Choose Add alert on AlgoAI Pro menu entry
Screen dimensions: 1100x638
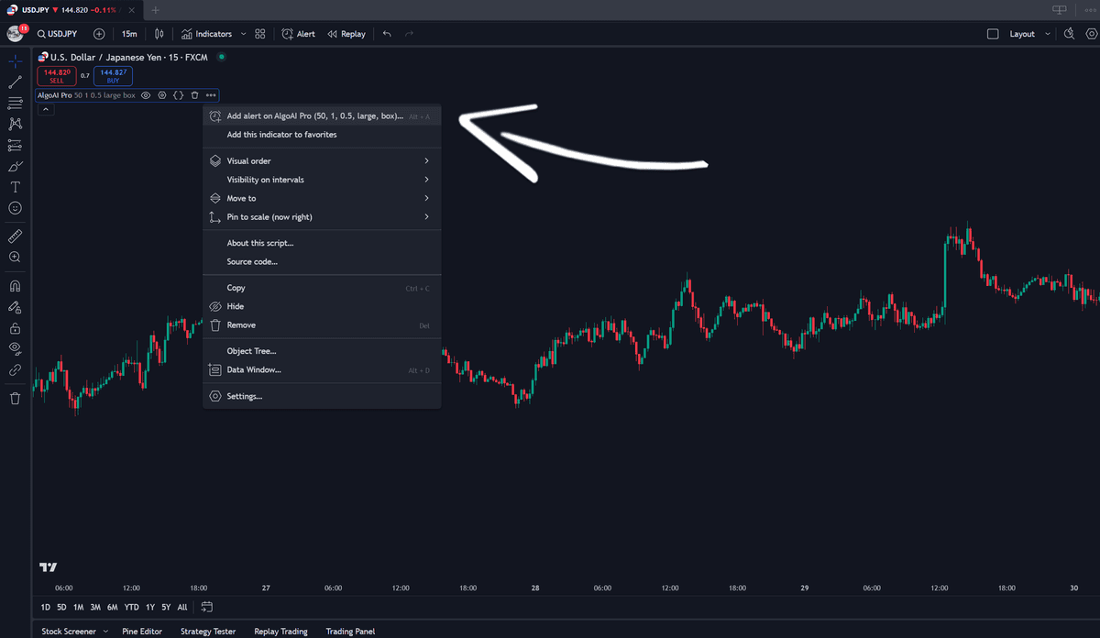[x=322, y=116]
